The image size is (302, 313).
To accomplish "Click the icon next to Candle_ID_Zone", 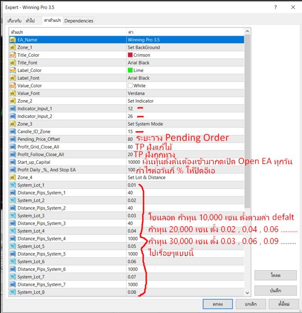I will tap(12, 132).
